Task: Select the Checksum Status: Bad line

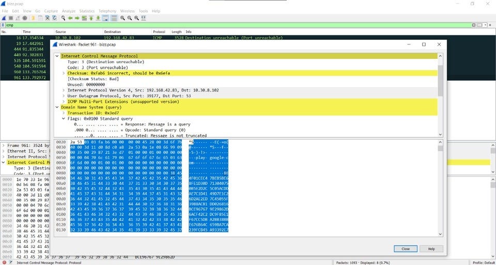Action: click(94, 79)
